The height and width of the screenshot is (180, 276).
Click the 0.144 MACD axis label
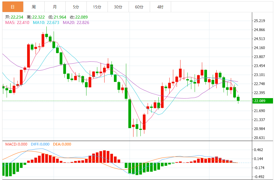click(259, 159)
